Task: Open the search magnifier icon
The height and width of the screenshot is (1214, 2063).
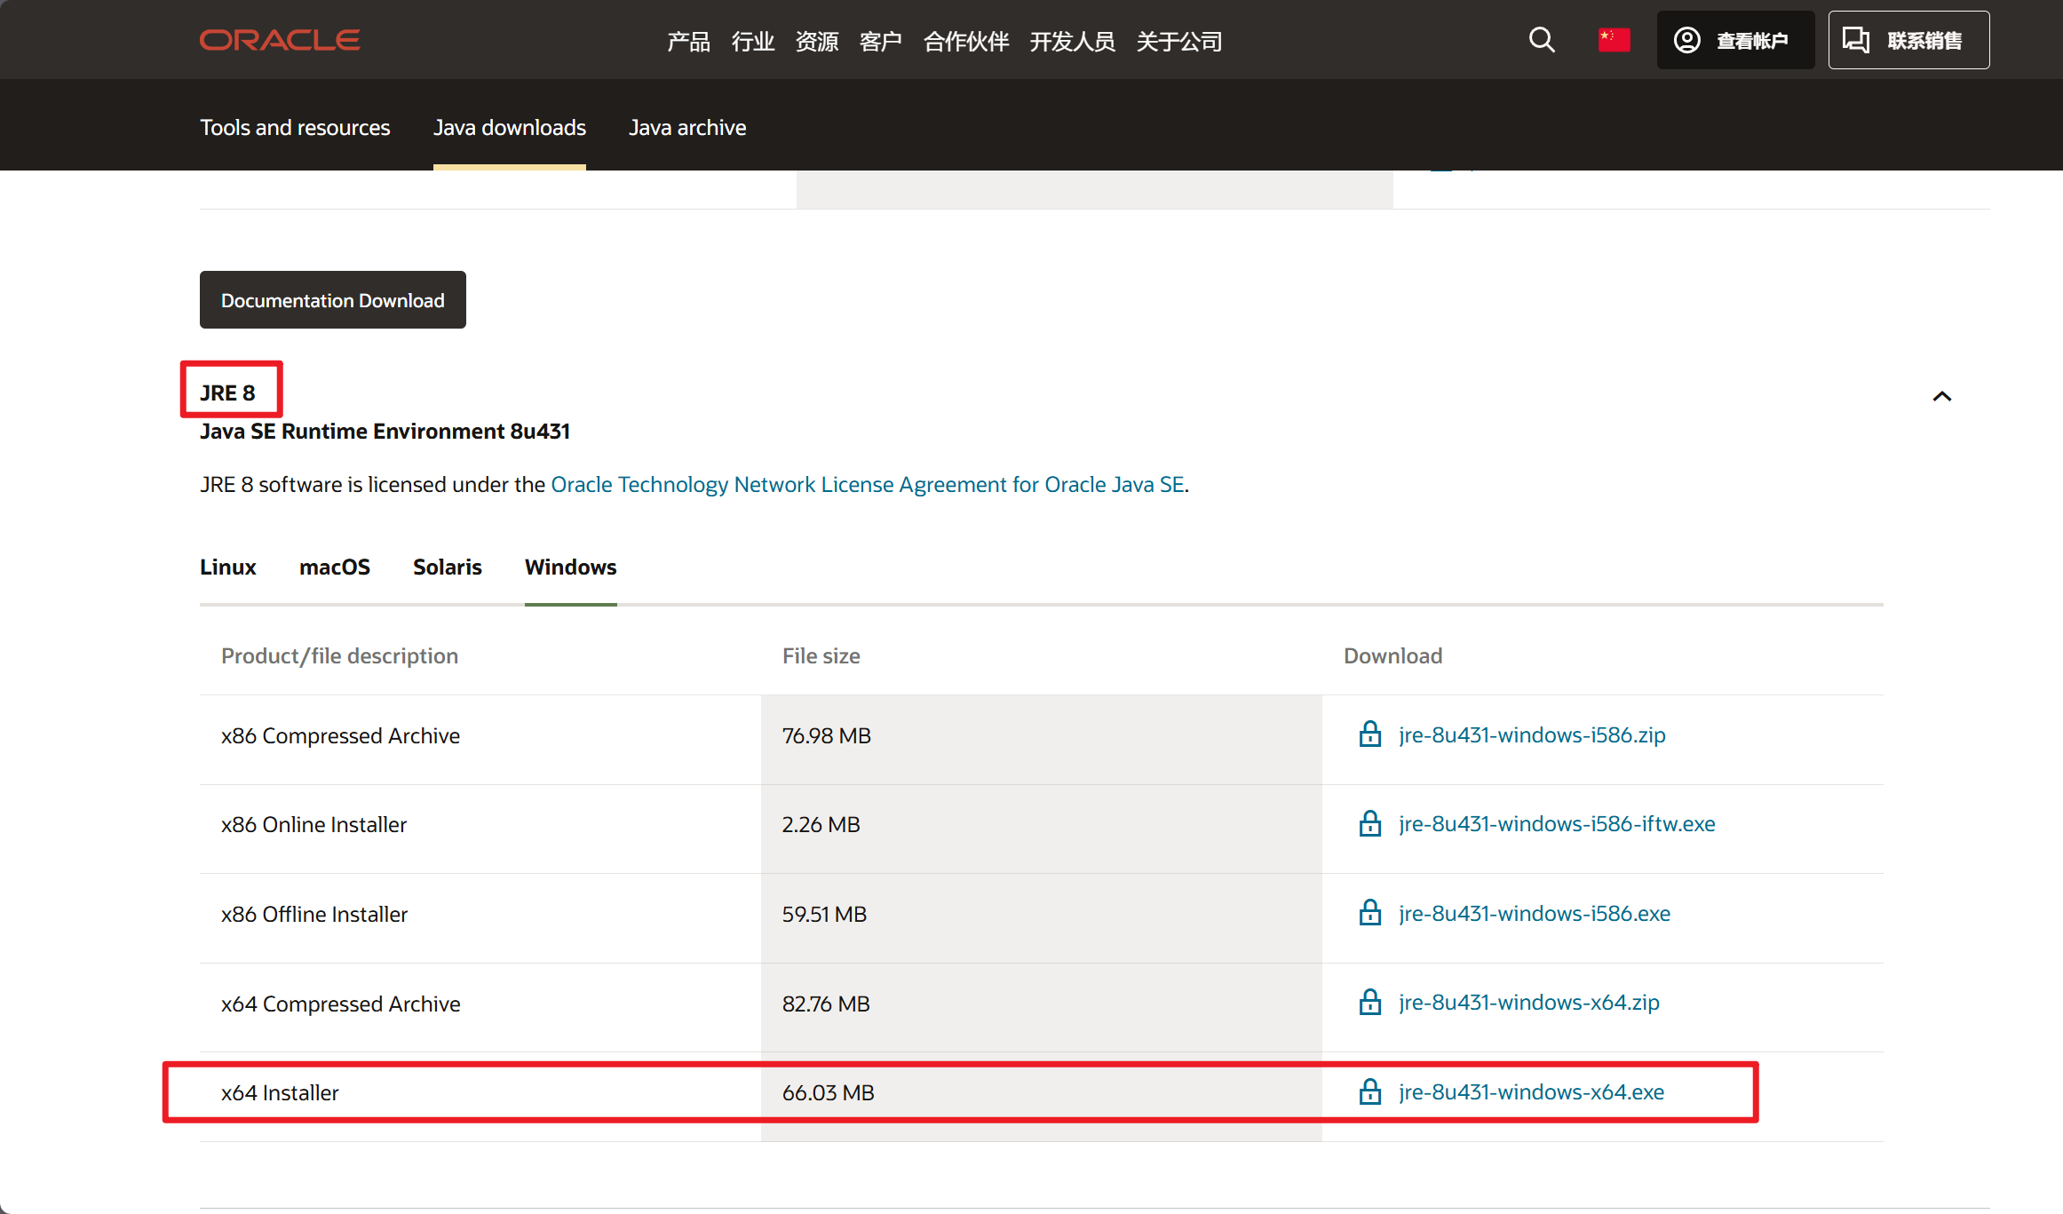Action: pyautogui.click(x=1542, y=40)
